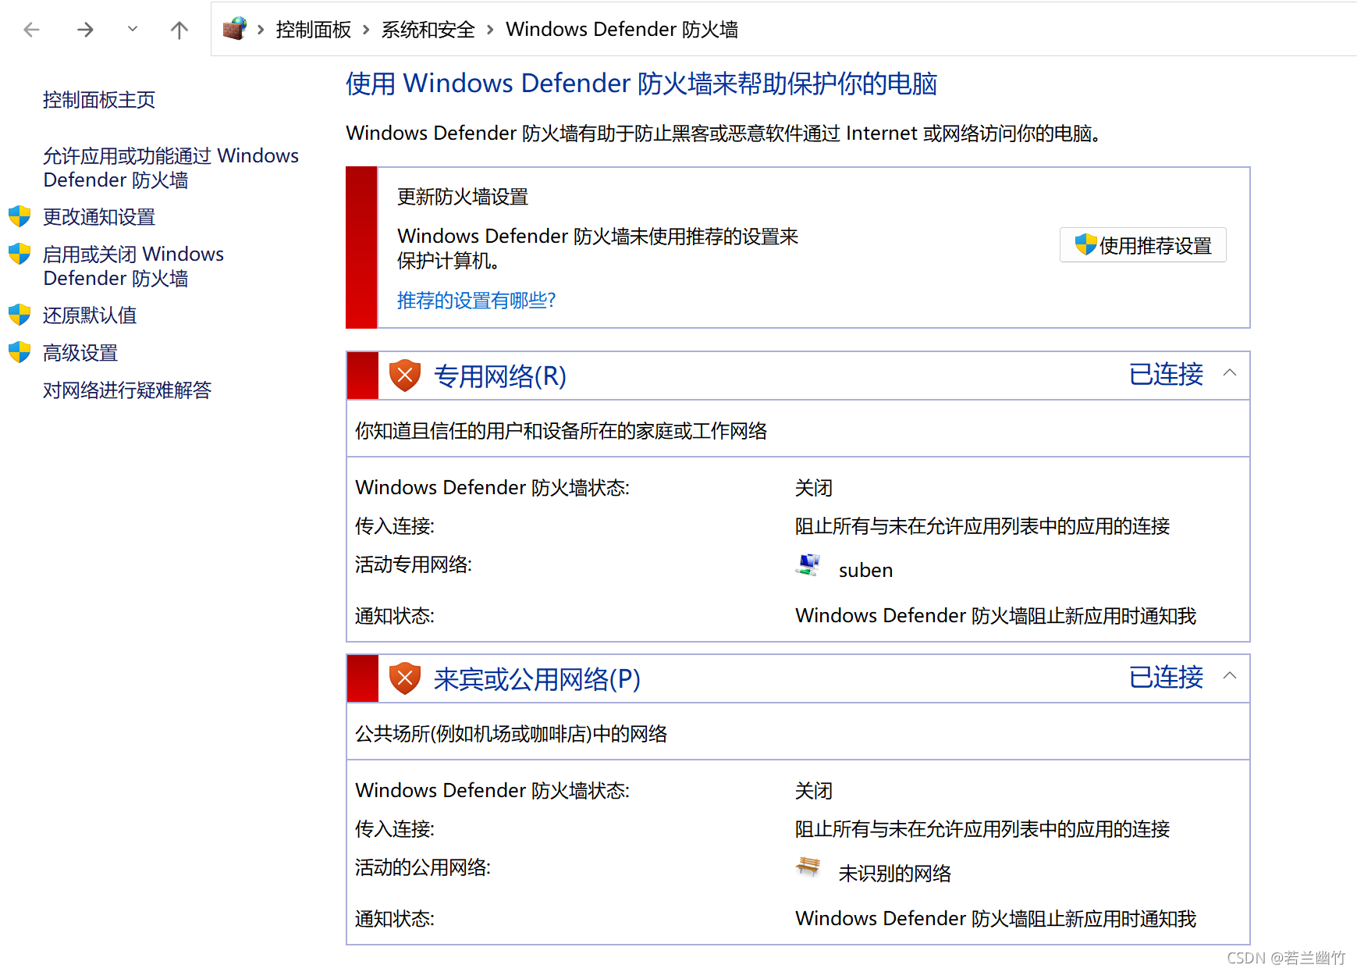Go back using the back arrow

pos(32,30)
